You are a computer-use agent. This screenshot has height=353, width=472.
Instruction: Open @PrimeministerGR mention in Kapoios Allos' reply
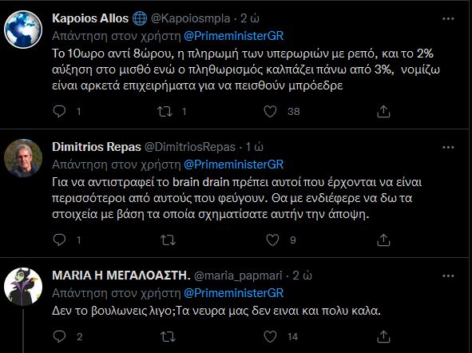click(x=233, y=36)
